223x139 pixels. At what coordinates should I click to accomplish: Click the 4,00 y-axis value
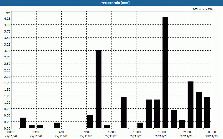pyautogui.click(x=7, y=25)
